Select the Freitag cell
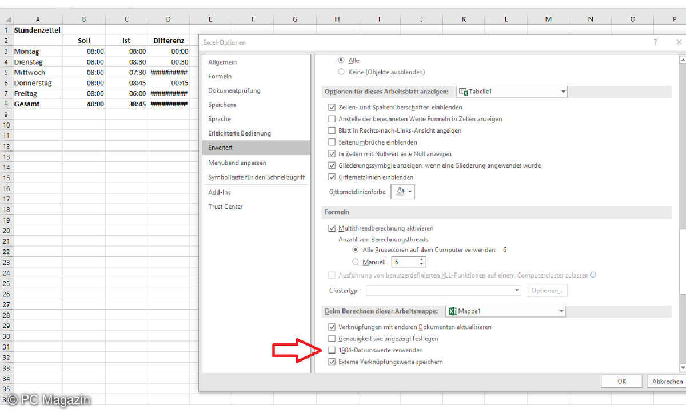This screenshot has height=412, width=686. [x=38, y=93]
